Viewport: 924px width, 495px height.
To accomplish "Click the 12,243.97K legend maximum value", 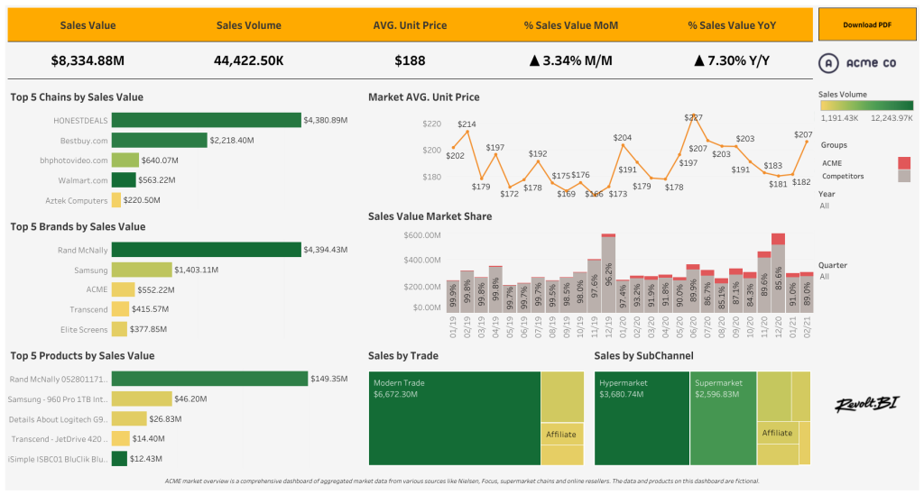I will click(892, 118).
